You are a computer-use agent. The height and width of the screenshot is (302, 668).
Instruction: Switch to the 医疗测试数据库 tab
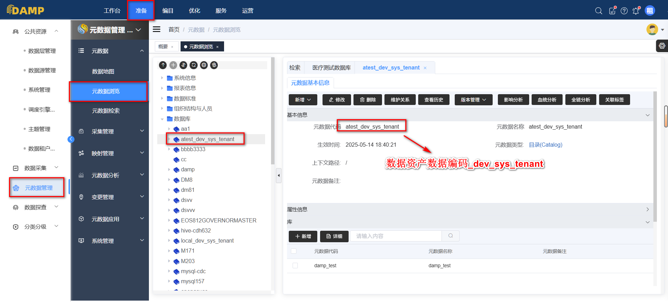(x=332, y=68)
